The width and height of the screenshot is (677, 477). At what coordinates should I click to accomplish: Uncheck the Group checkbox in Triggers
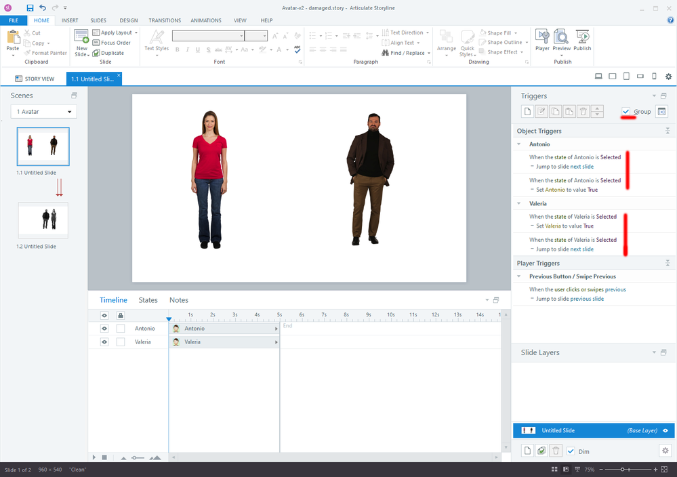tap(626, 112)
